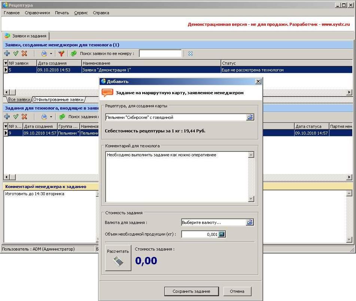Clear the request number search with blue X icon
The image size is (356, 301).
[x=191, y=53]
